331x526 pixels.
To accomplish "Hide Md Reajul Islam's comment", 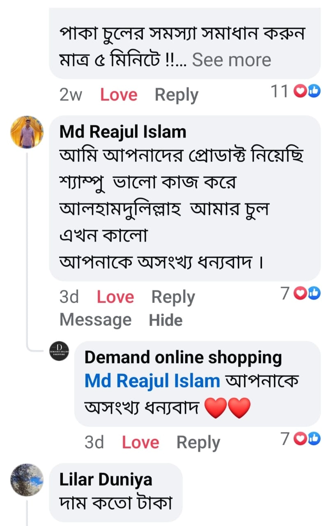I will (x=165, y=320).
